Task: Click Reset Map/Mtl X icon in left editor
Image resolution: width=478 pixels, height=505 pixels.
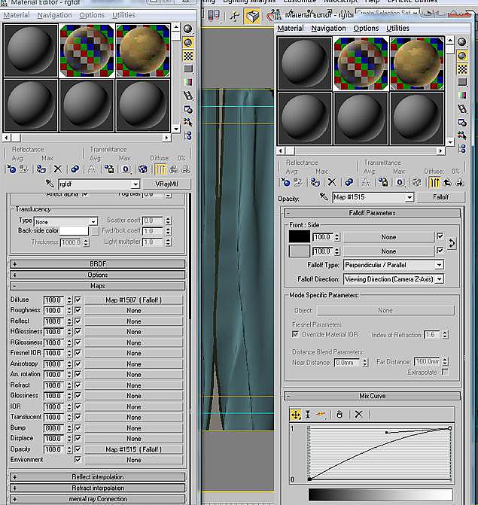Action: pos(57,169)
